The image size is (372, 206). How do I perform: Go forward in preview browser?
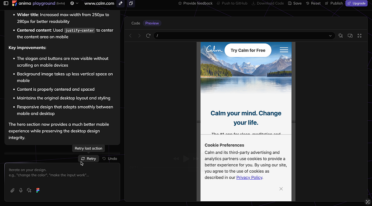[x=139, y=36]
